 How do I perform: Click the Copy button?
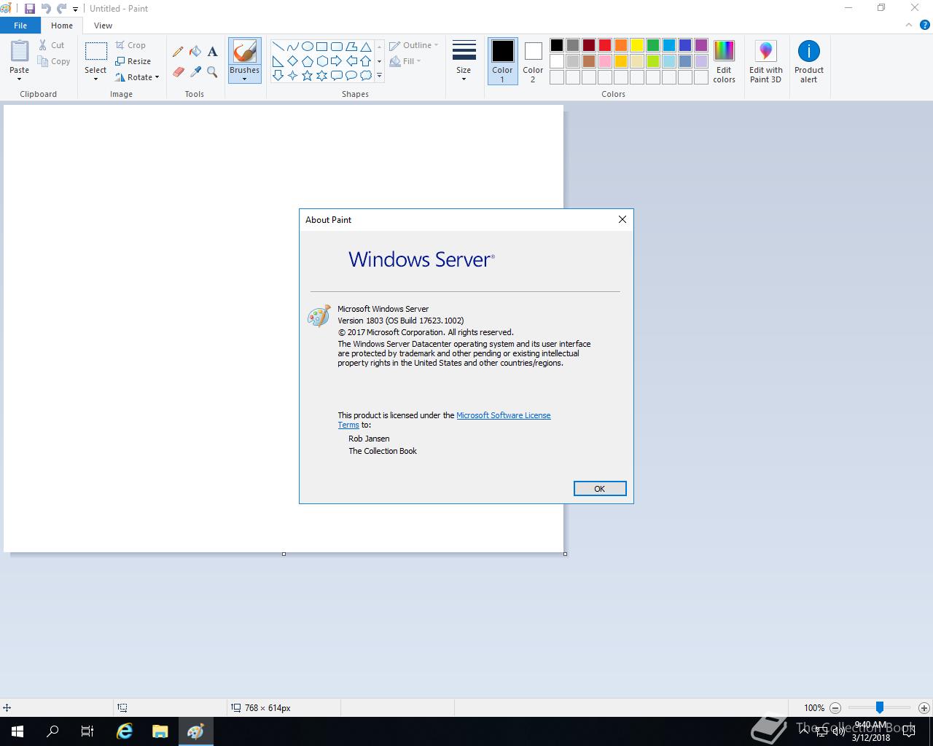tap(54, 61)
